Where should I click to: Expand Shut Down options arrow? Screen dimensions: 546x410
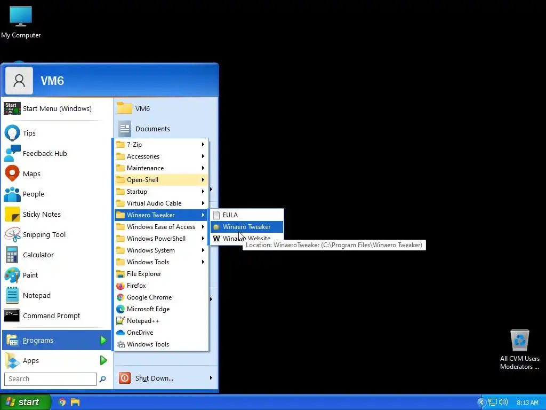click(211, 378)
